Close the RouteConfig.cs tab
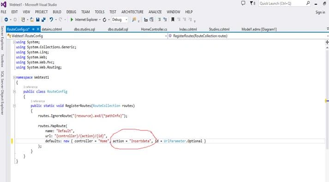Screen dimensions: 329x182 pos(38,29)
